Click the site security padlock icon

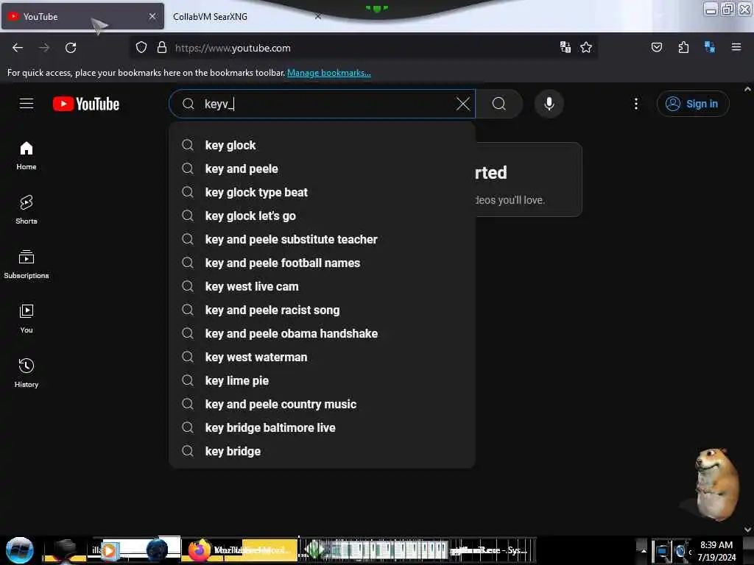pyautogui.click(x=162, y=48)
